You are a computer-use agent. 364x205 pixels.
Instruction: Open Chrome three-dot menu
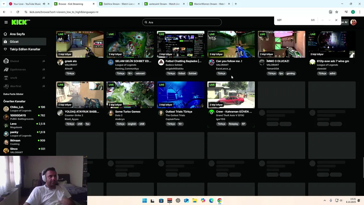(360, 12)
